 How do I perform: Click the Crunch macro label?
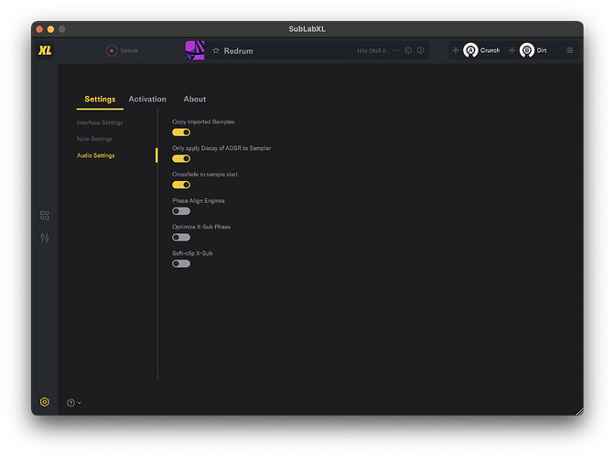click(x=490, y=50)
